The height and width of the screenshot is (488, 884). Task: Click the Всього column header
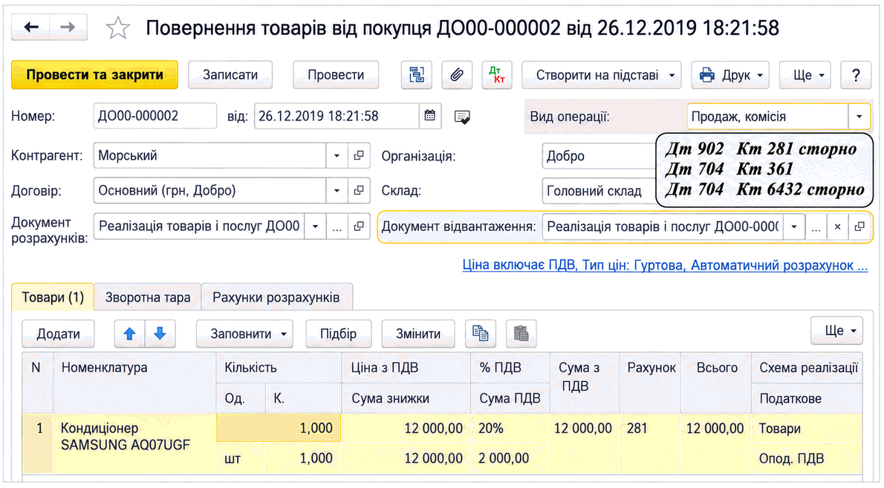click(x=716, y=383)
